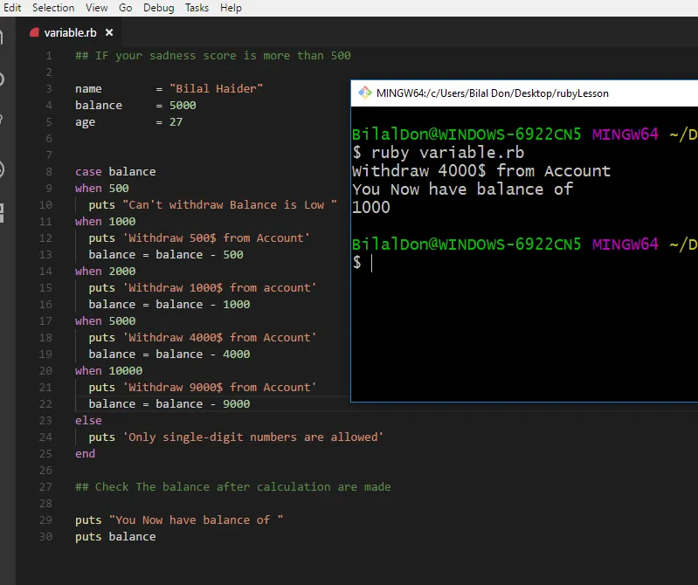Click the 'else' keyword on line 23

pos(88,420)
